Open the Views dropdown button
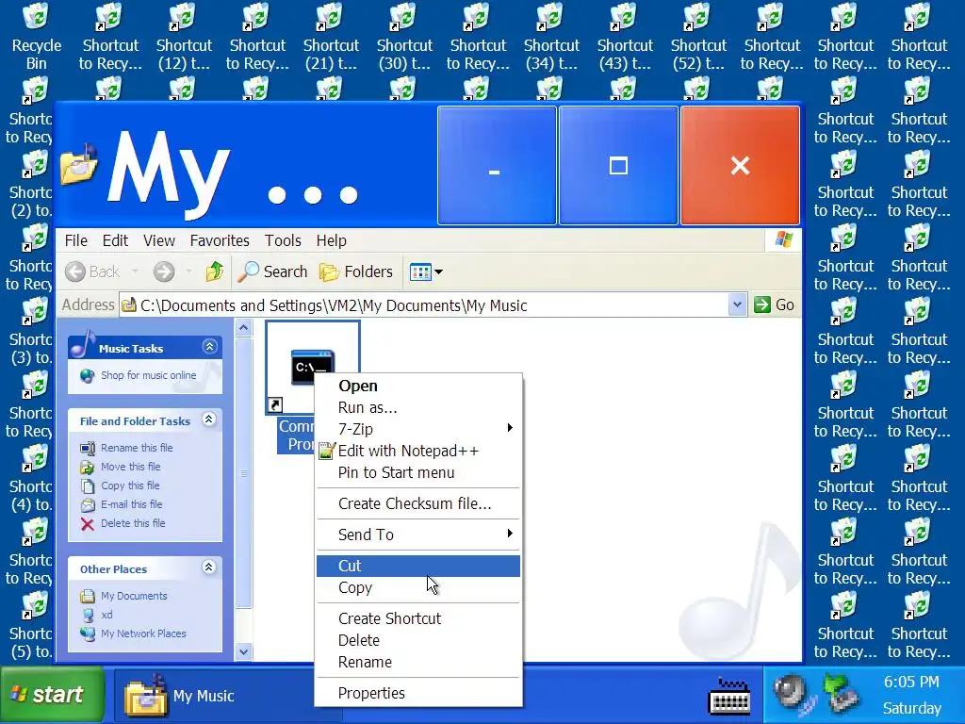 pyautogui.click(x=426, y=271)
